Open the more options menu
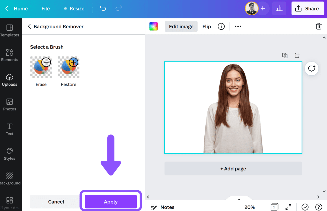The width and height of the screenshot is (327, 211). [238, 26]
